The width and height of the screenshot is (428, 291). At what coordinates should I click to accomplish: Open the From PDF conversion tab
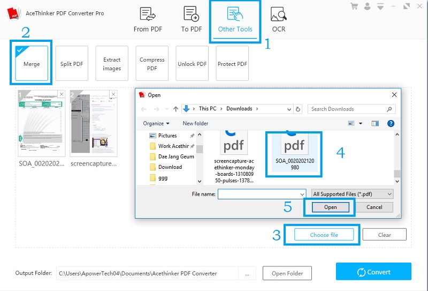[148, 20]
